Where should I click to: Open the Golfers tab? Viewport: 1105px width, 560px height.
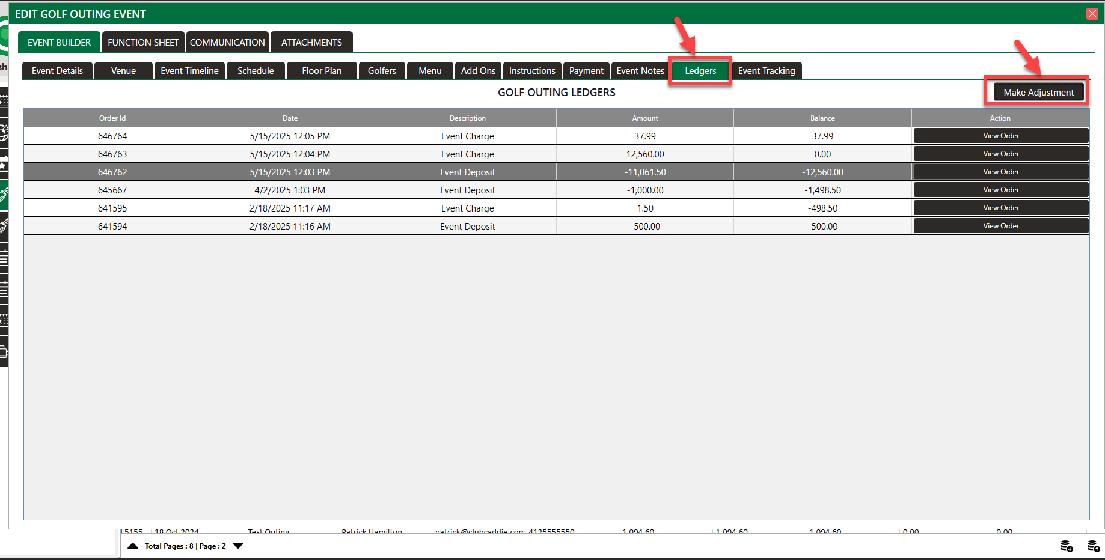click(x=382, y=71)
